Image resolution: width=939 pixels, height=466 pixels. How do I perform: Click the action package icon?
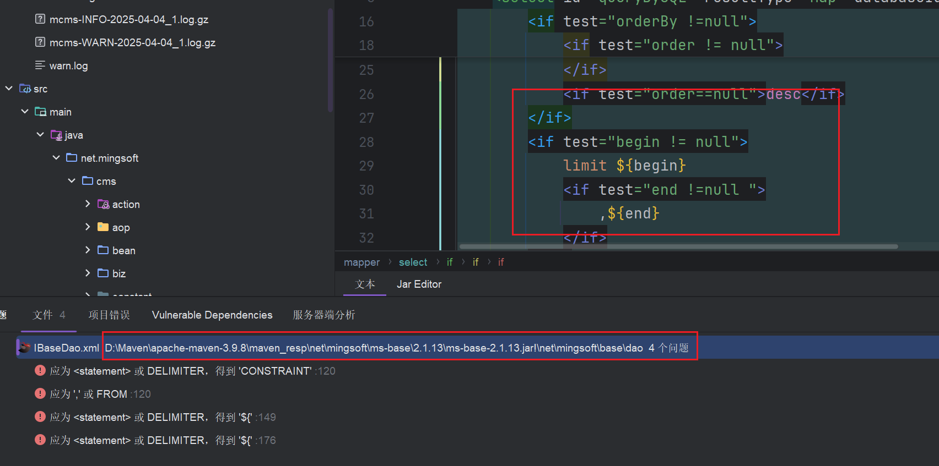pyautogui.click(x=103, y=204)
